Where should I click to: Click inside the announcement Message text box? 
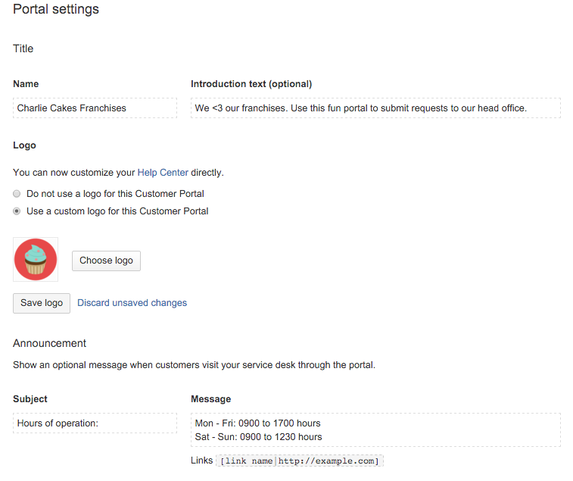click(x=375, y=429)
